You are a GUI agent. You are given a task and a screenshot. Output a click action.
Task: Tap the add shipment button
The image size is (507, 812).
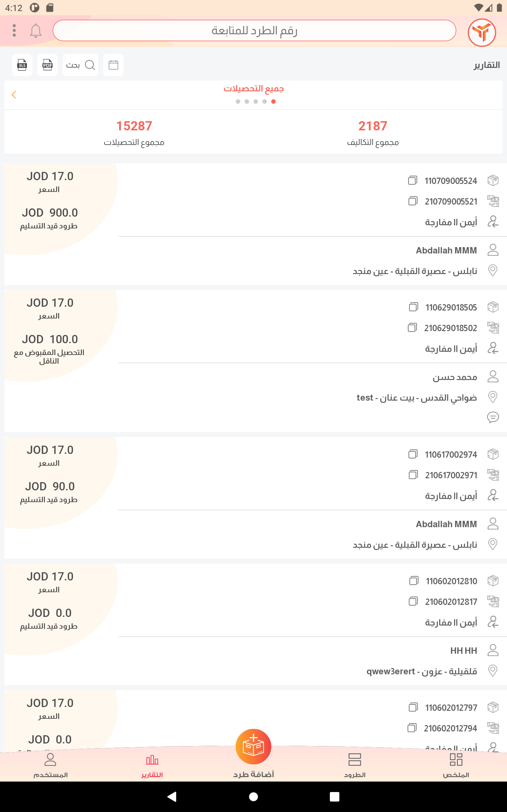click(253, 747)
